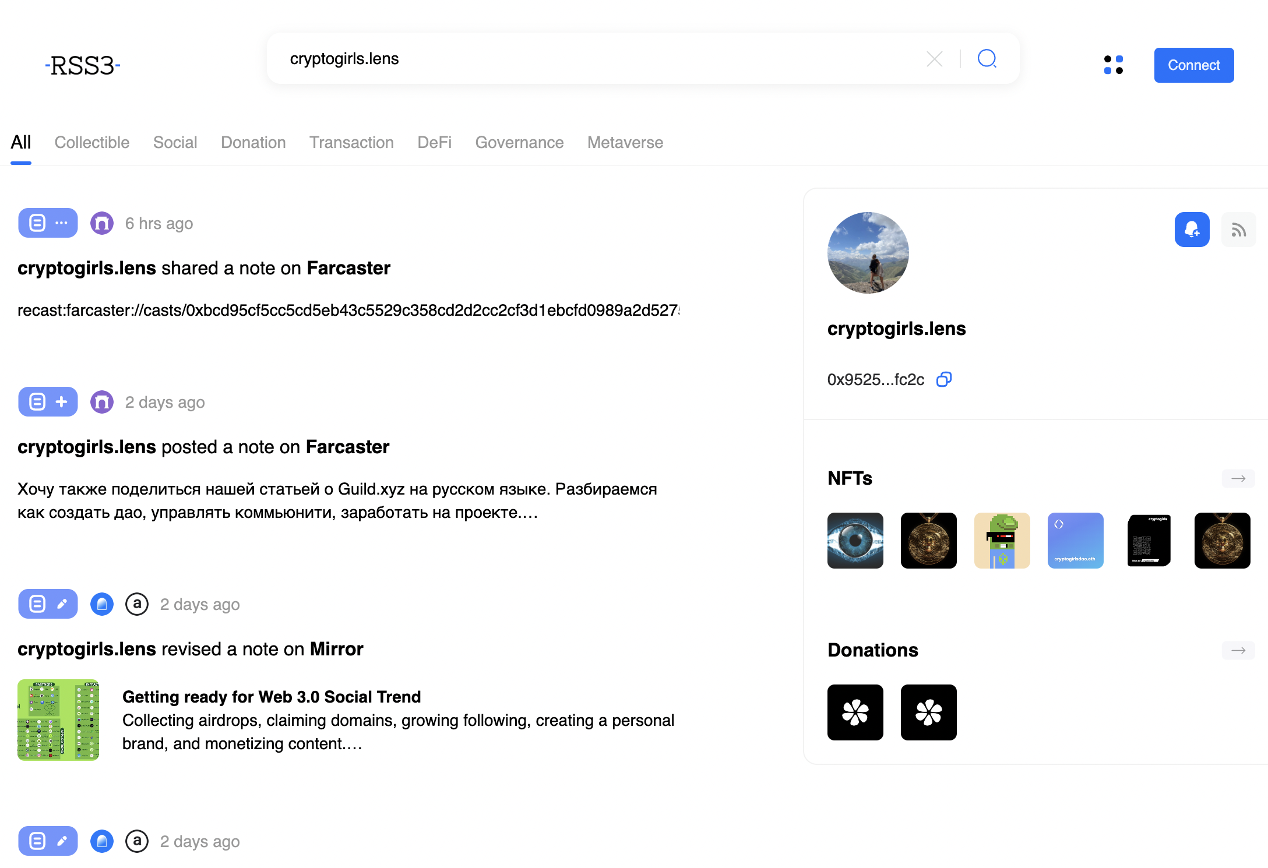Image resolution: width=1268 pixels, height=868 pixels.
Task: Click the Farcaster icon on 6 hrs post
Action: pyautogui.click(x=102, y=223)
